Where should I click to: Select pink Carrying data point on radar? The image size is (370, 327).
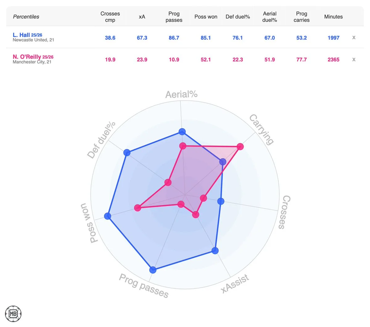click(240, 147)
